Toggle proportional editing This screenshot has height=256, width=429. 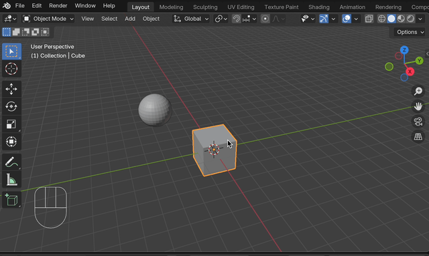pos(265,19)
